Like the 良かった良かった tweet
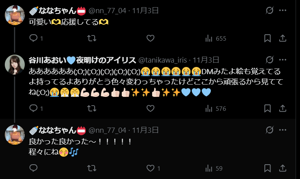 tap(153, 168)
